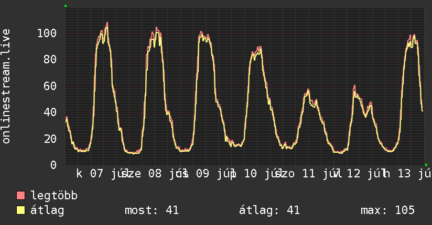The height and width of the screenshot is (225, 432).
Task: Click the green arrow ending the x-axis
Action: point(426,165)
